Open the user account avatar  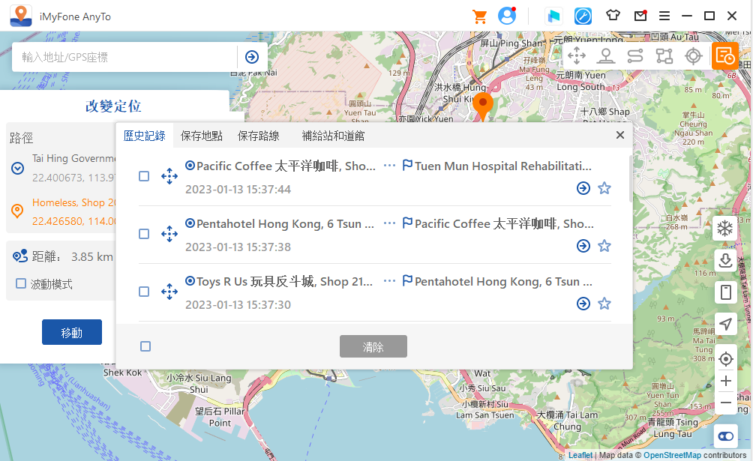pos(507,16)
